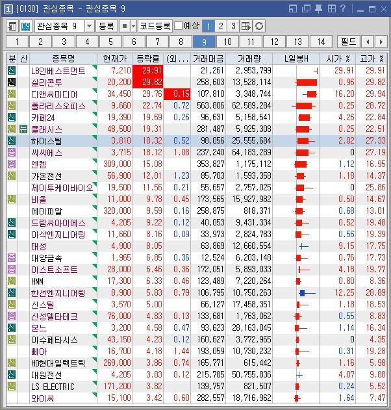The image size is (391, 410).
Task: Click the 증 badge on 엔켐 row
Action: [12, 164]
